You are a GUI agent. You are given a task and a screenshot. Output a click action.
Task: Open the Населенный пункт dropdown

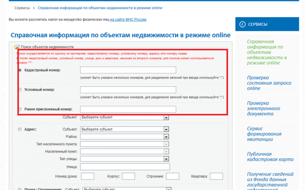pyautogui.click(x=125, y=151)
